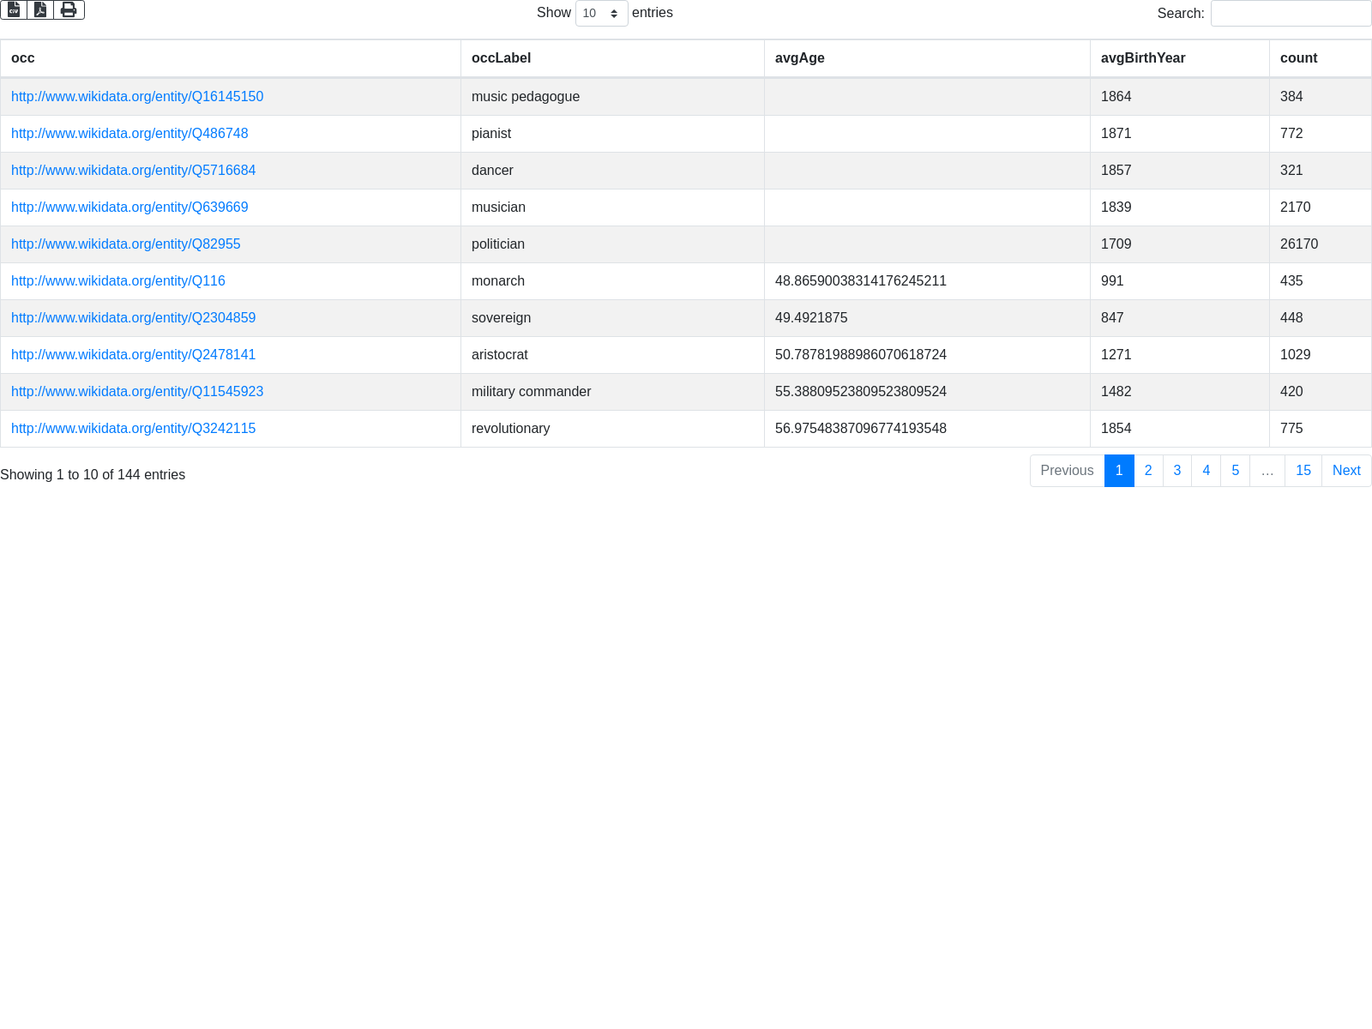This screenshot has width=1372, height=1029.
Task: Click into the Search input field
Action: 1291,13
